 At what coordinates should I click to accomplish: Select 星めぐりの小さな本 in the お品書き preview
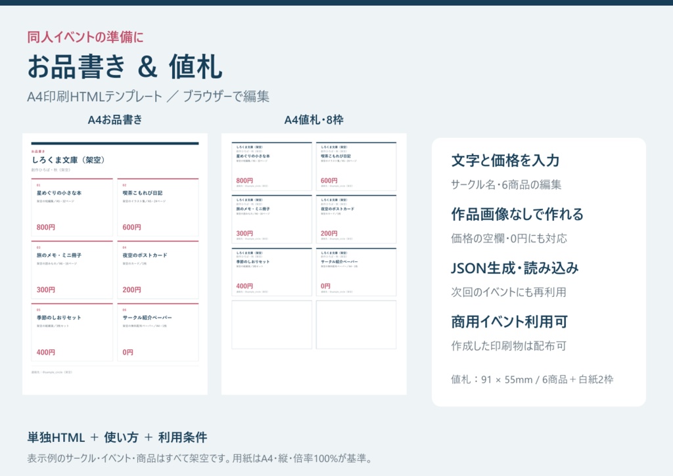tap(58, 193)
